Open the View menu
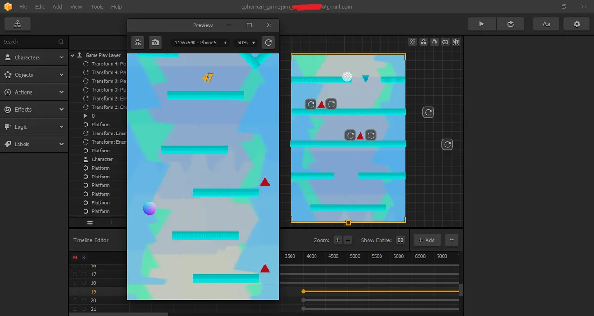 76,7
